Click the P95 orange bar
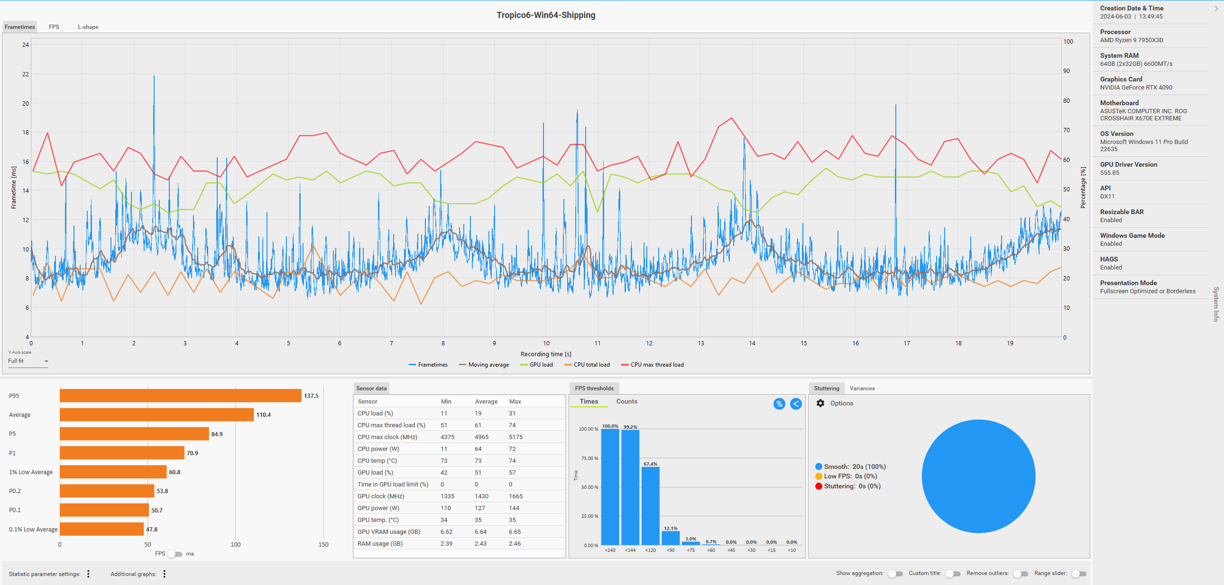Screen dimensions: 1224x585 tap(181, 396)
